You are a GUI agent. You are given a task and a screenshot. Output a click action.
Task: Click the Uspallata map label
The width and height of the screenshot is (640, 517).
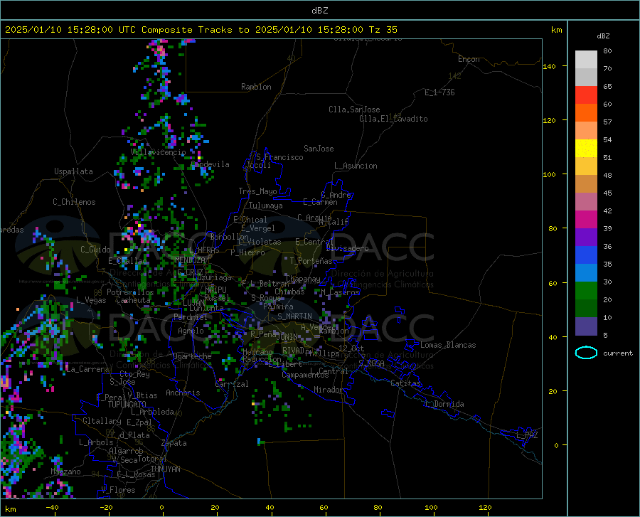pyautogui.click(x=73, y=171)
